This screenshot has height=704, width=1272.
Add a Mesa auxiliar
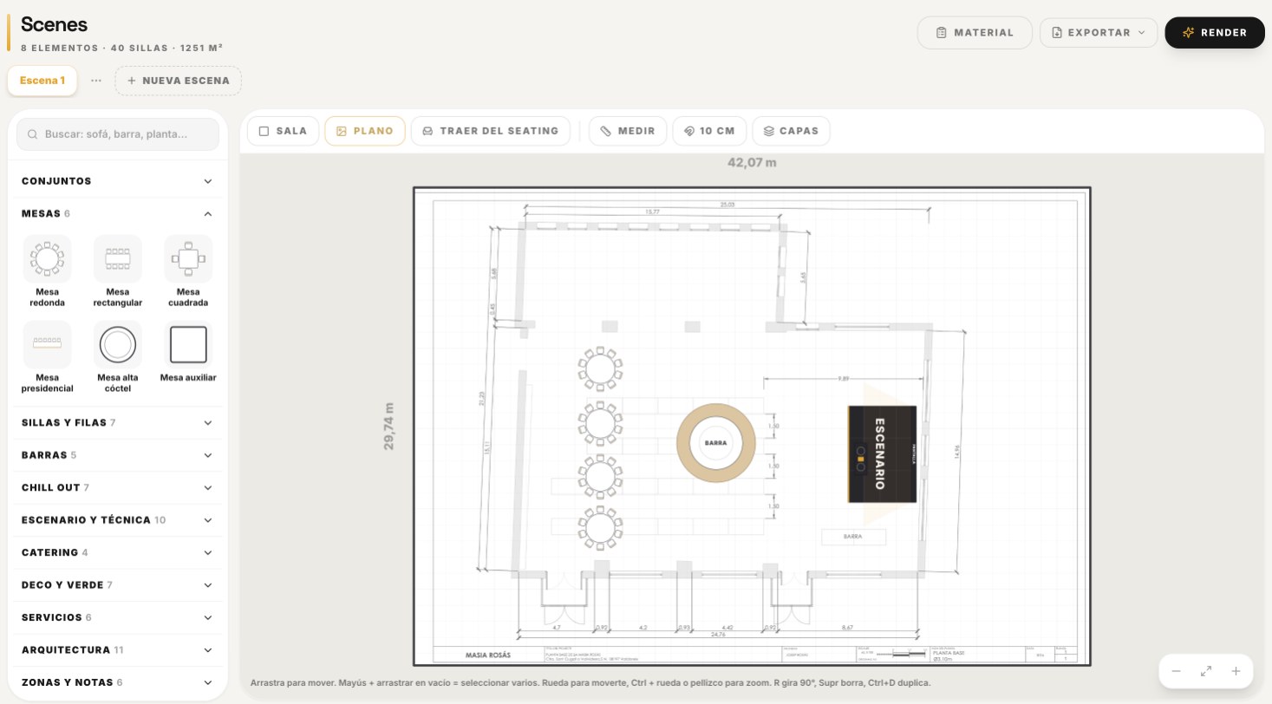coord(188,353)
